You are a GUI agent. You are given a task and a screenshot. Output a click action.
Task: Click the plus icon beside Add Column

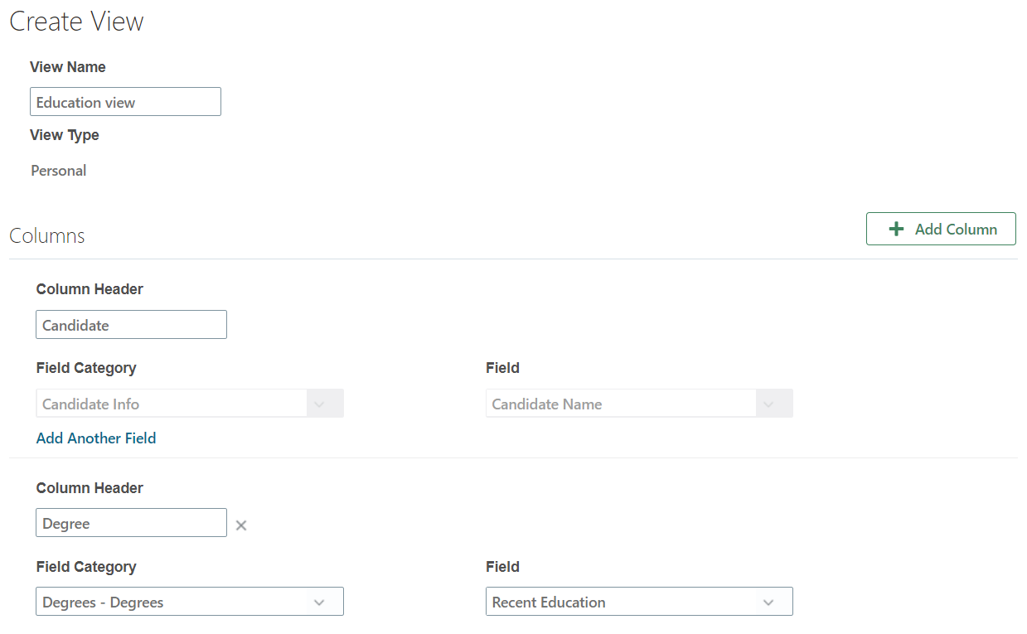pos(896,230)
